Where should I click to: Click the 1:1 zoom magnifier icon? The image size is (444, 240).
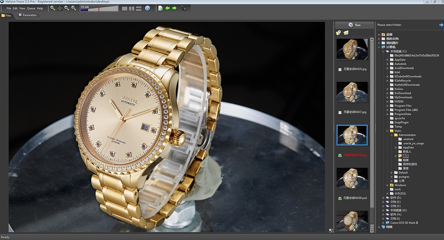pos(53,8)
